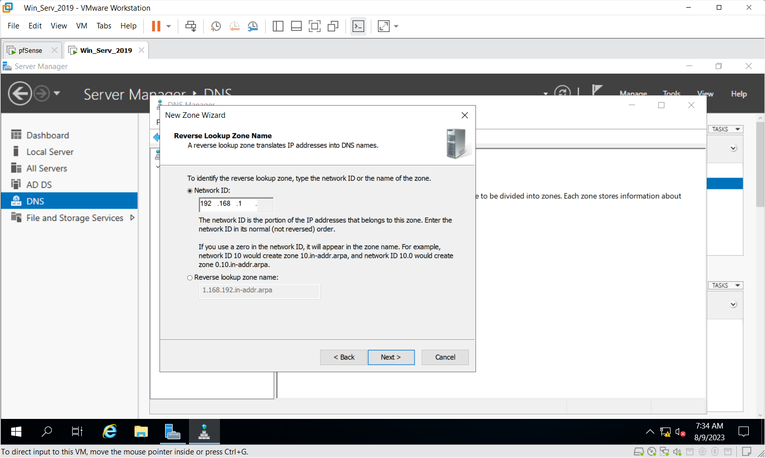Open the console view icon
The width and height of the screenshot is (765, 458).
click(x=358, y=26)
